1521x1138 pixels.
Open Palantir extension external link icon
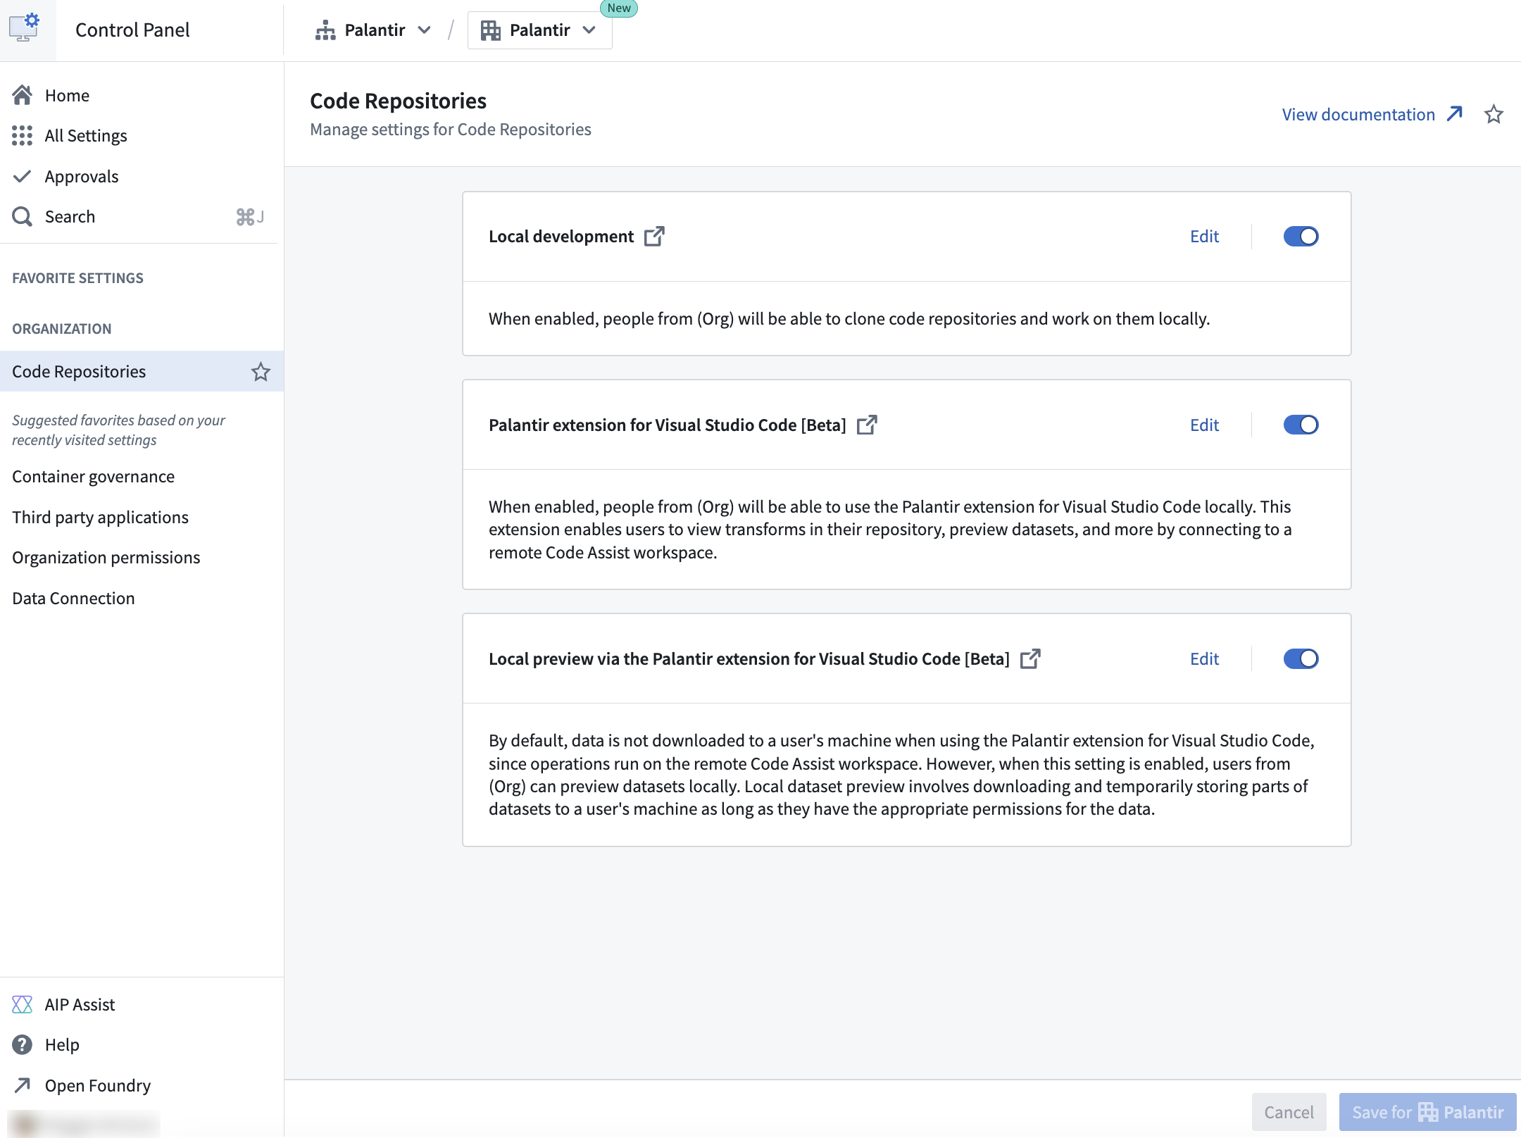coord(867,425)
